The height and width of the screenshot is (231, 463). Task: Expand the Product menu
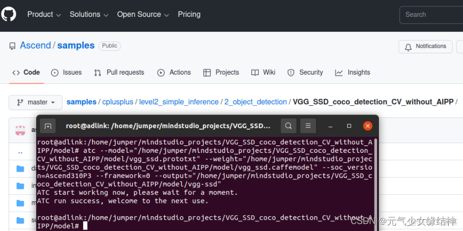tap(44, 14)
